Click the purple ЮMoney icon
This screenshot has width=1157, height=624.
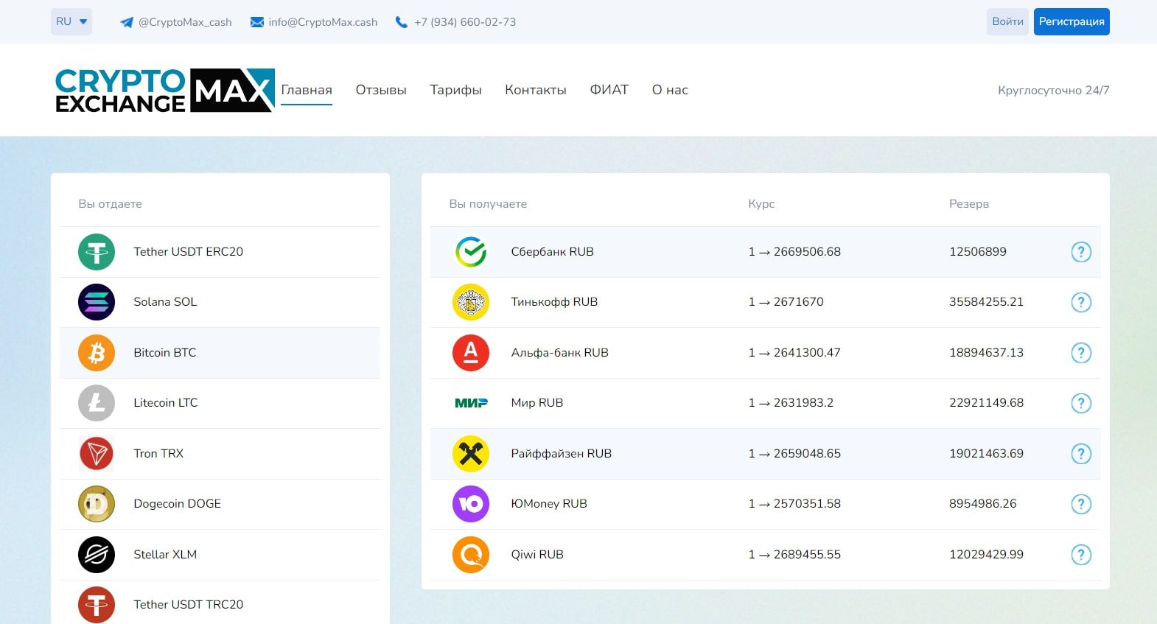click(x=471, y=504)
